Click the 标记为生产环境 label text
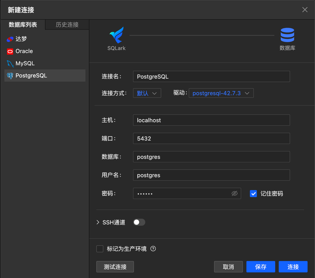 (x=127, y=249)
